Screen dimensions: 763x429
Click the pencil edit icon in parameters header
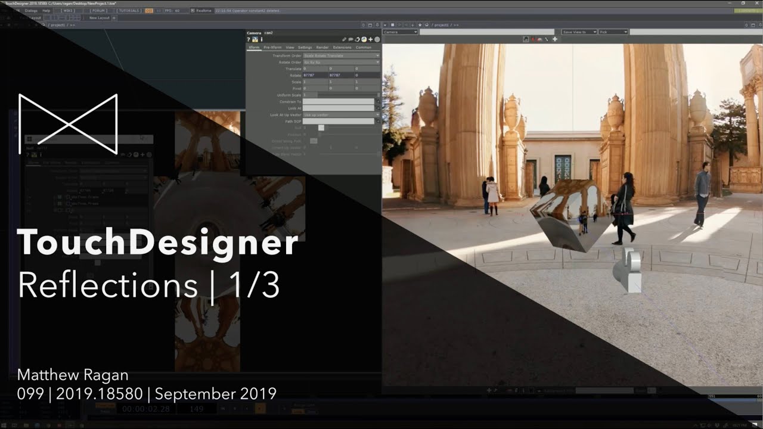click(344, 39)
